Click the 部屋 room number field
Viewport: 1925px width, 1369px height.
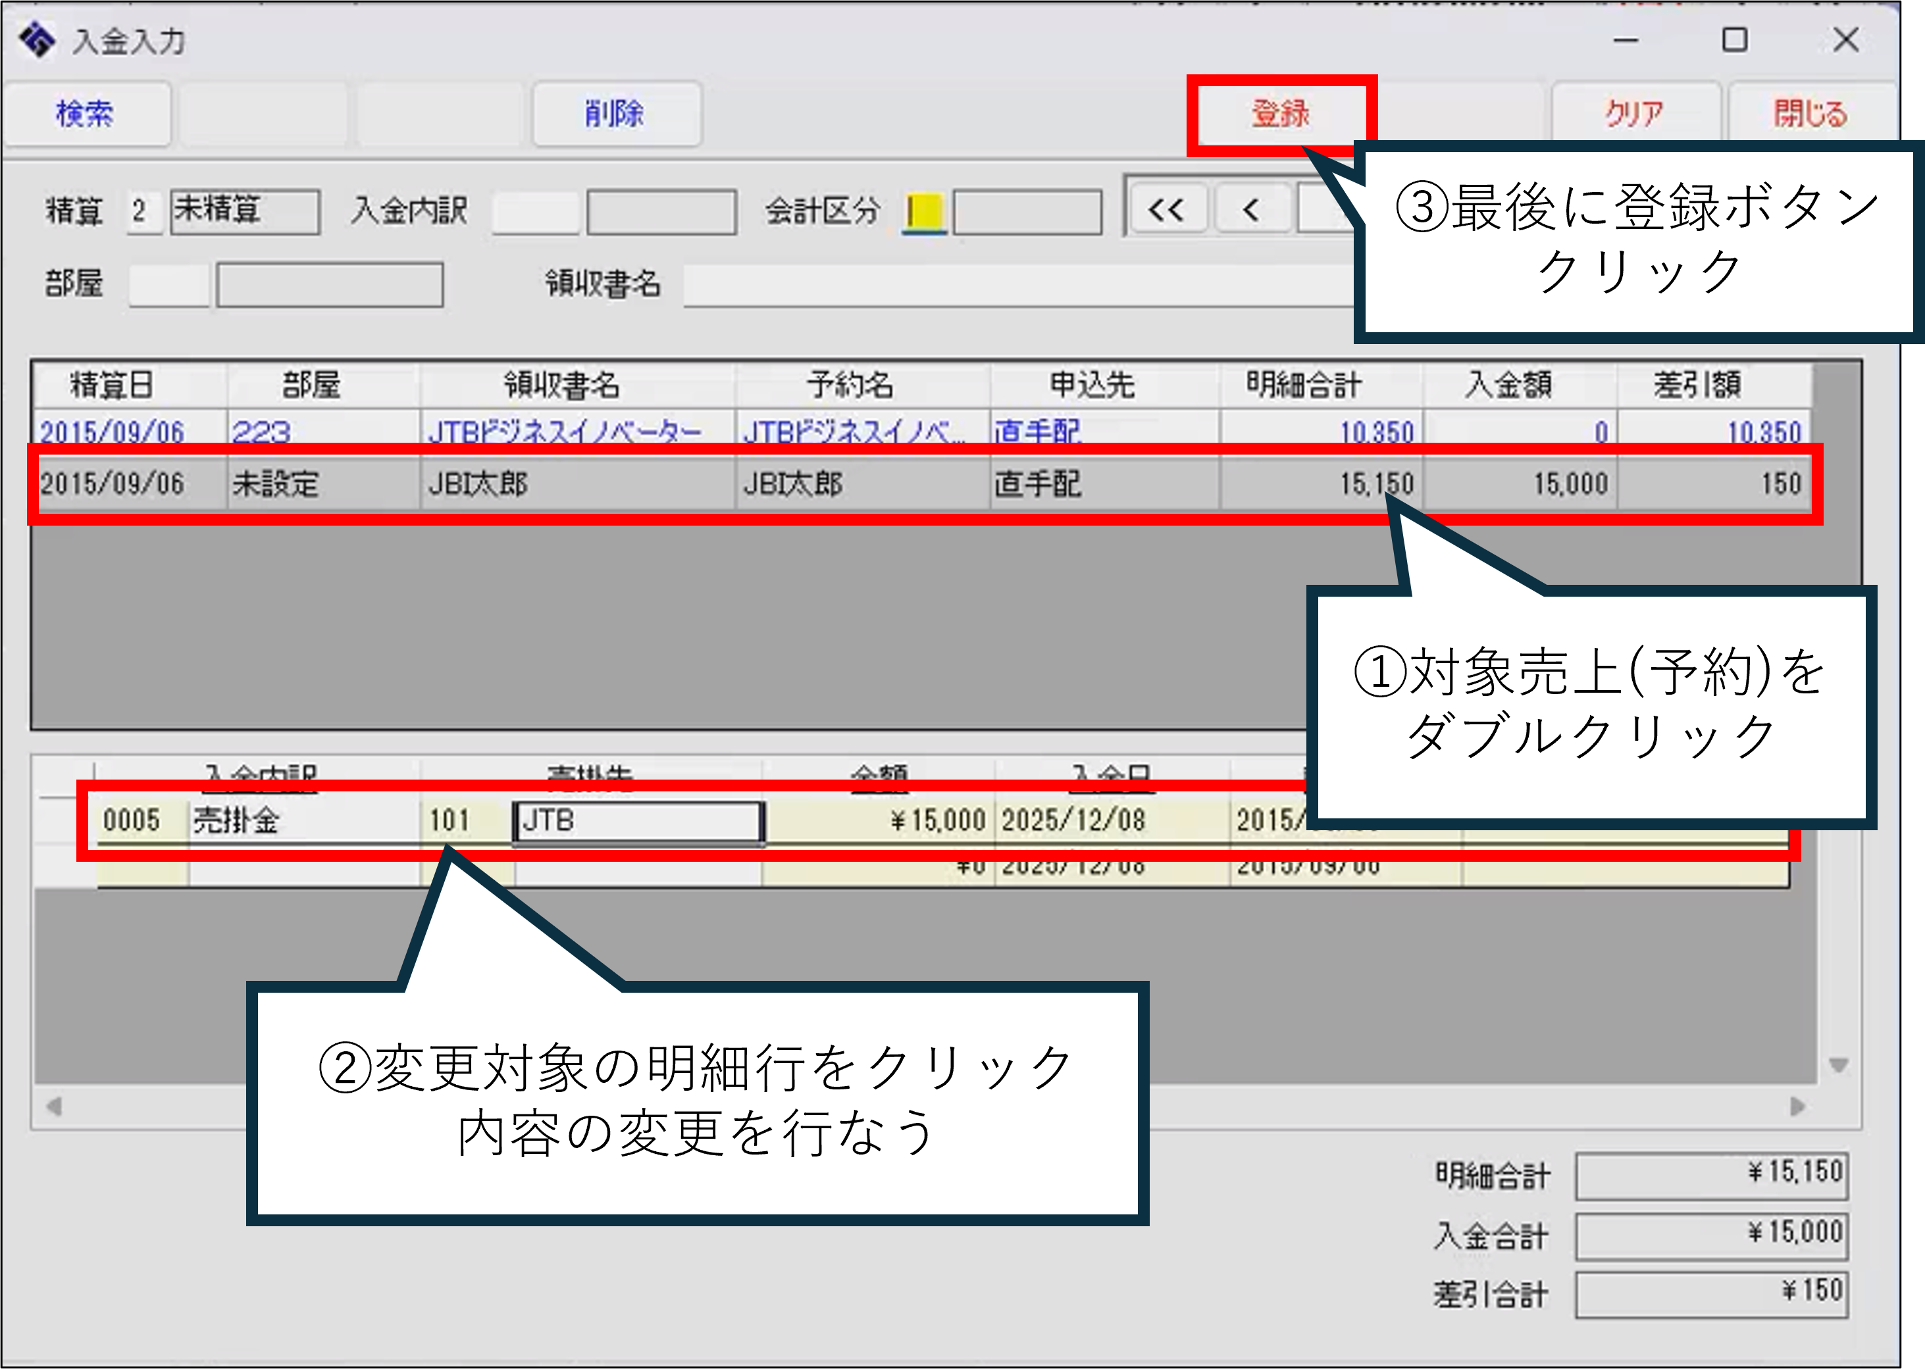click(168, 285)
